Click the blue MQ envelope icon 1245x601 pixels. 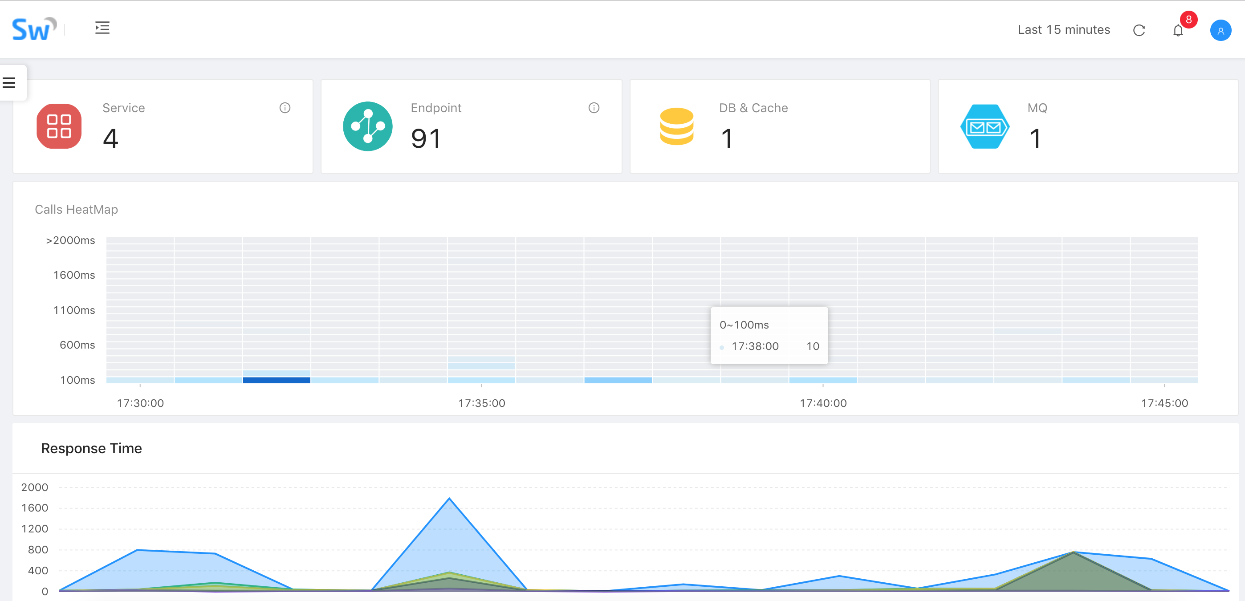coord(985,126)
